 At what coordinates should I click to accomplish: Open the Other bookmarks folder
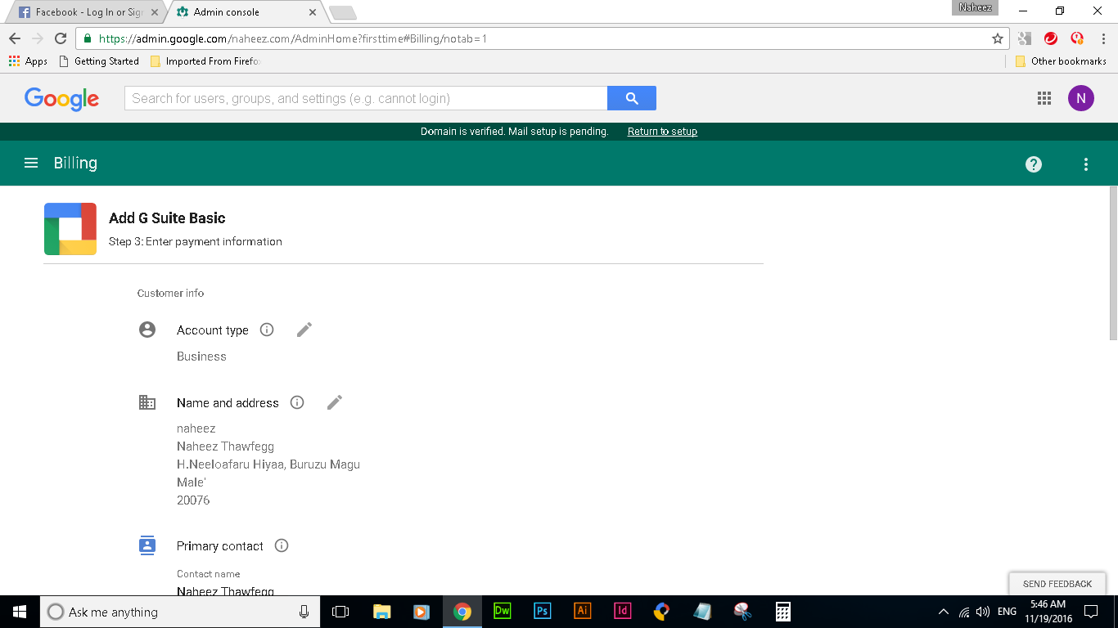[1061, 61]
